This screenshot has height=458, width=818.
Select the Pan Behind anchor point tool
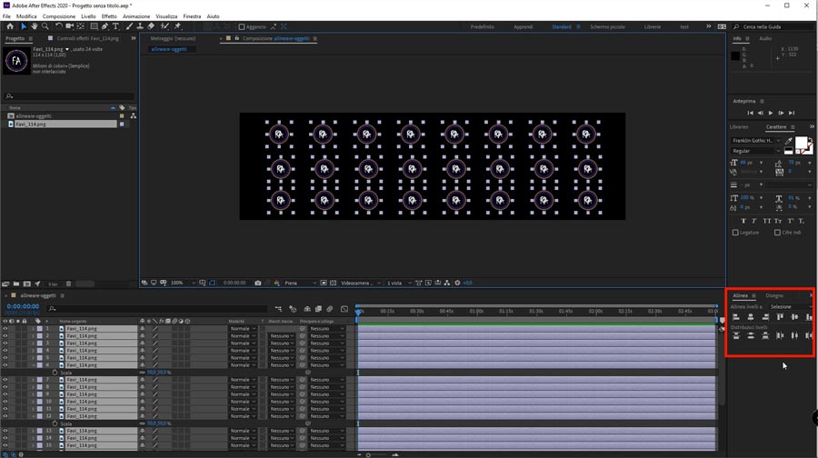pos(80,26)
